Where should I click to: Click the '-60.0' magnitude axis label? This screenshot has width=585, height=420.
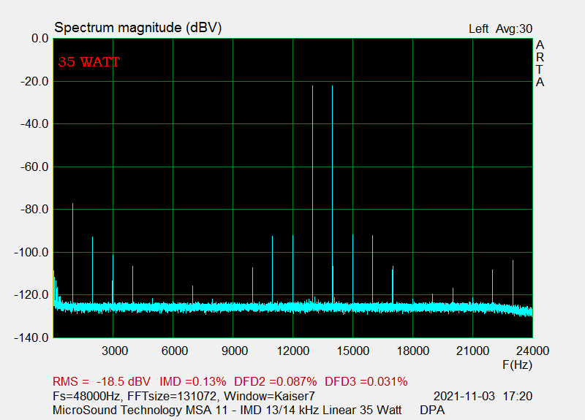pos(34,167)
